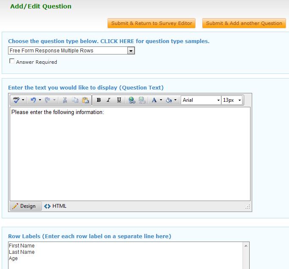
Task: Click inside the question text editor area
Action: pyautogui.click(x=130, y=154)
